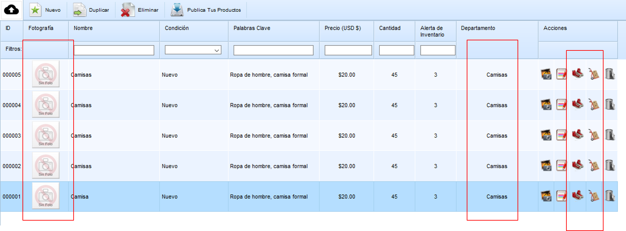Click the Departamento column header
This screenshot has height=231, width=626.
pyautogui.click(x=478, y=28)
